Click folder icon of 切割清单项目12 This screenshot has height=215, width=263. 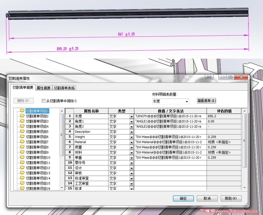(x=22, y=167)
